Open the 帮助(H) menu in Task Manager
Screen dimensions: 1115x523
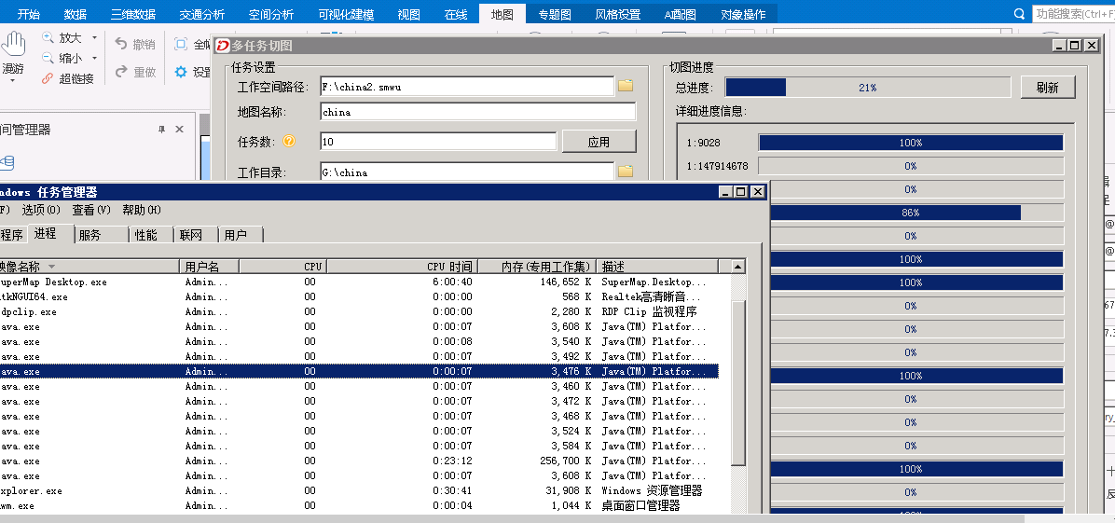[142, 210]
